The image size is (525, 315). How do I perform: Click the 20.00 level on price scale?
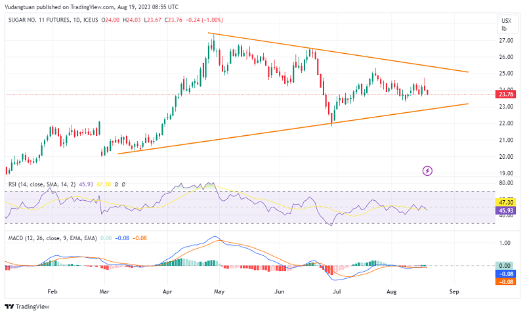[505, 157]
